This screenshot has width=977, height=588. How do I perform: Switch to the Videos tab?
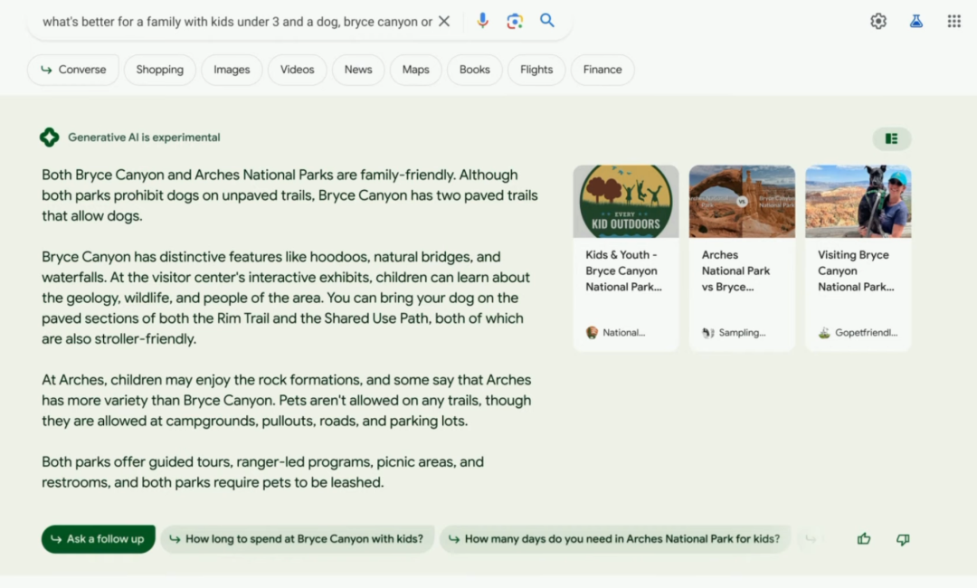point(298,70)
